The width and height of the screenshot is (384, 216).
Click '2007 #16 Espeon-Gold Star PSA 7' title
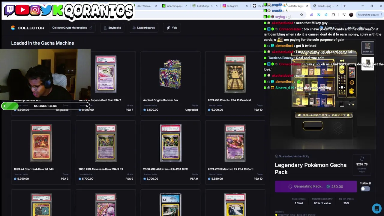tap(100, 100)
